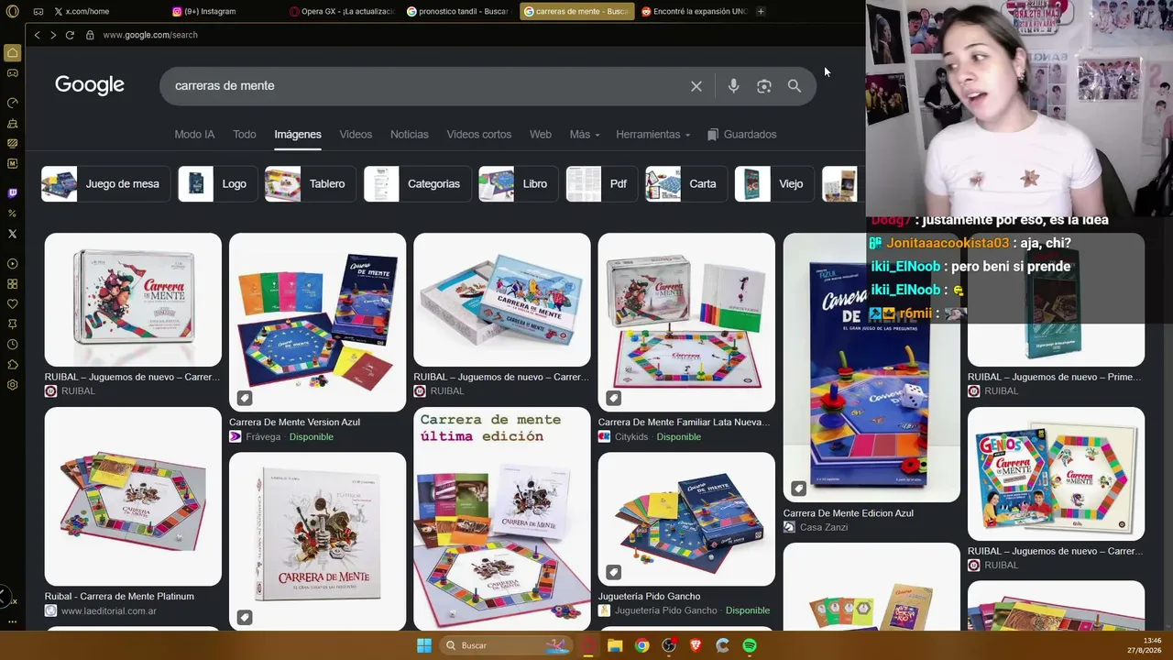View site info via the padlock icon
Screen dimensions: 1173x660
pyautogui.click(x=90, y=35)
